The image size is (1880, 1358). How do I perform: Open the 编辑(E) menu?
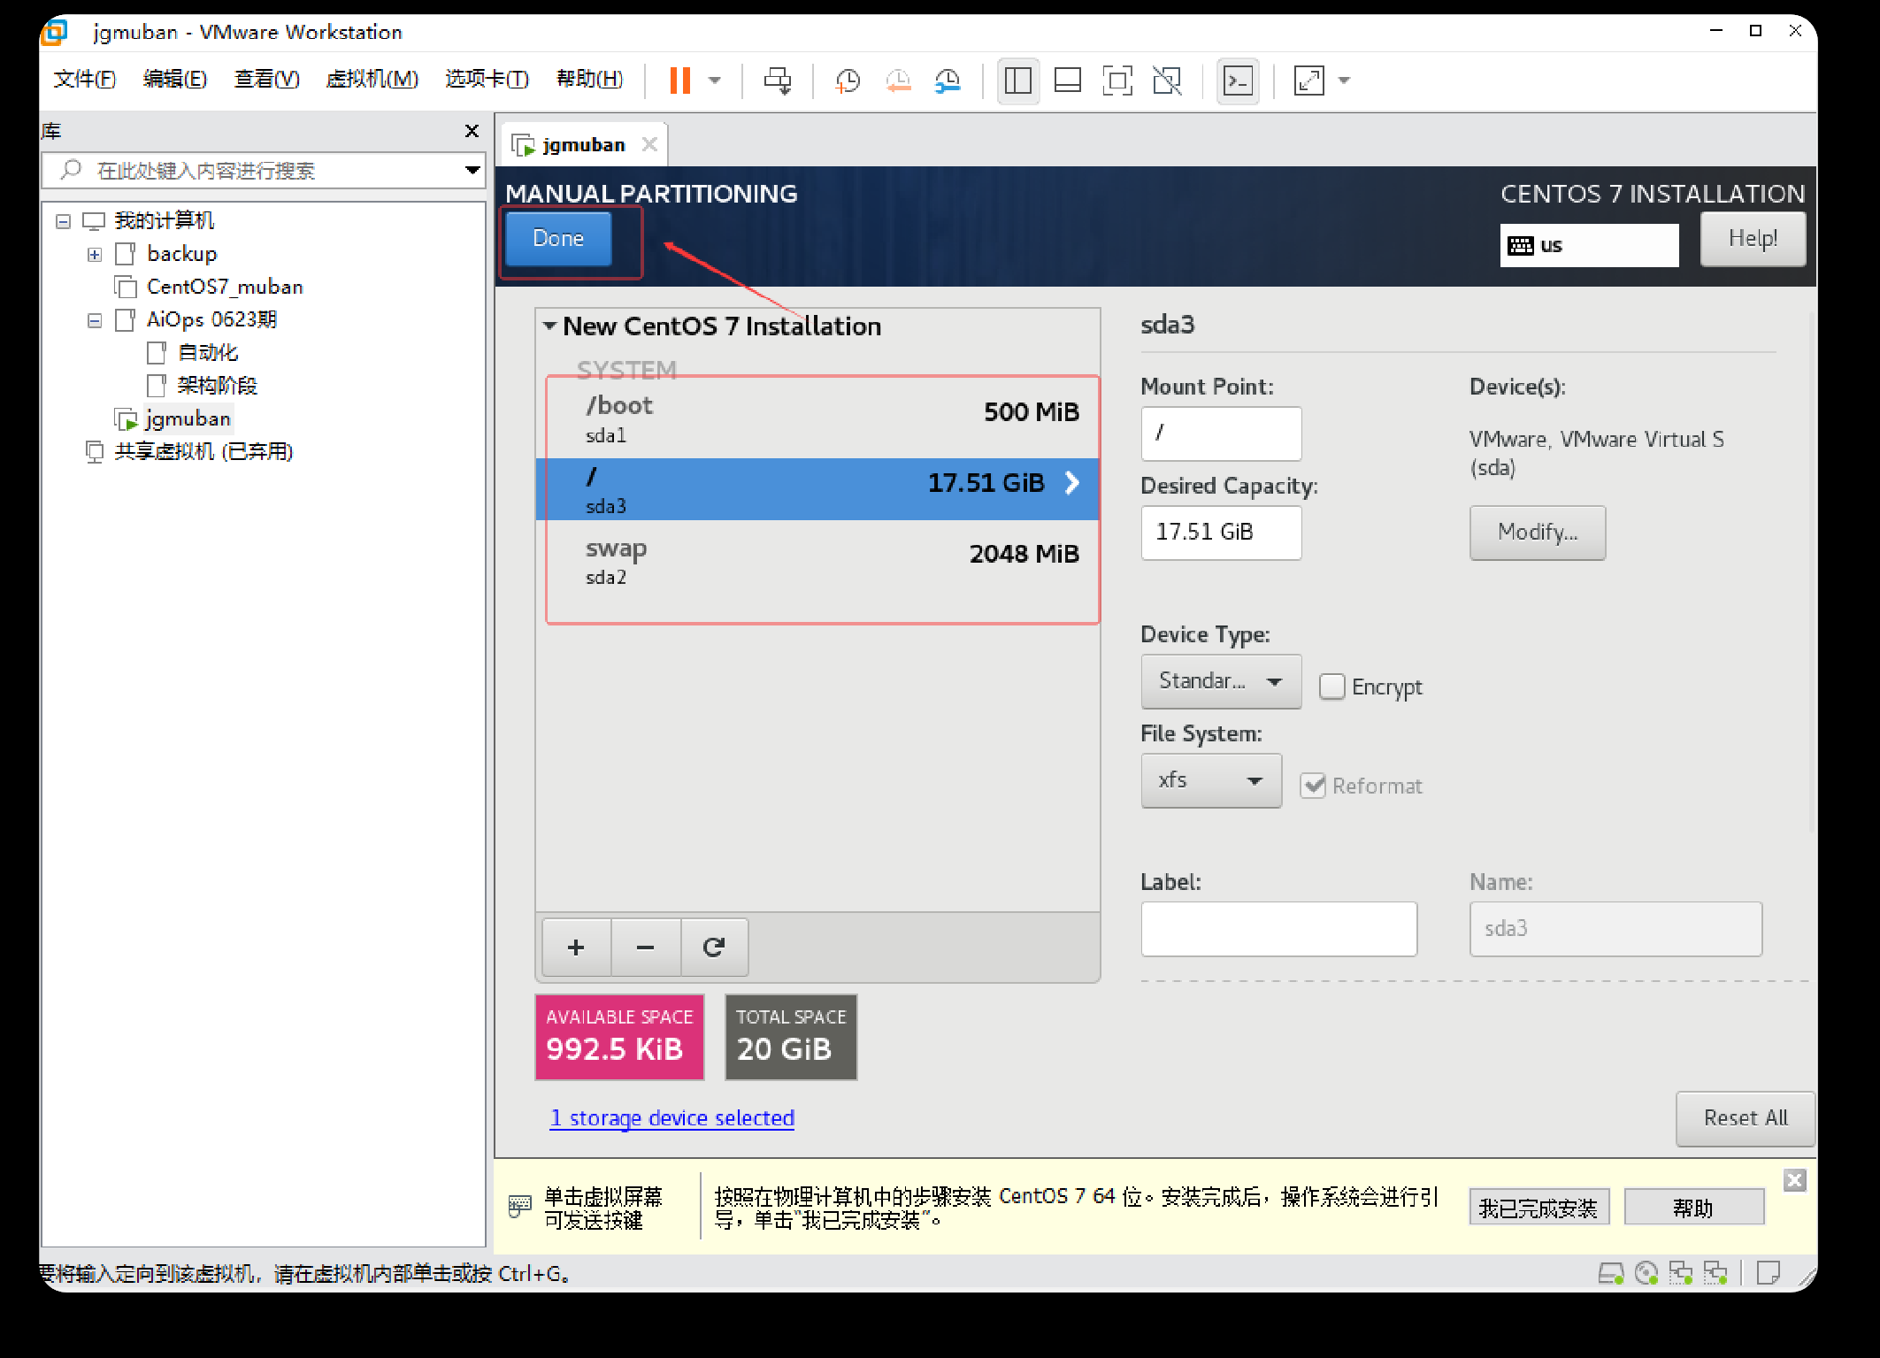coord(174,79)
